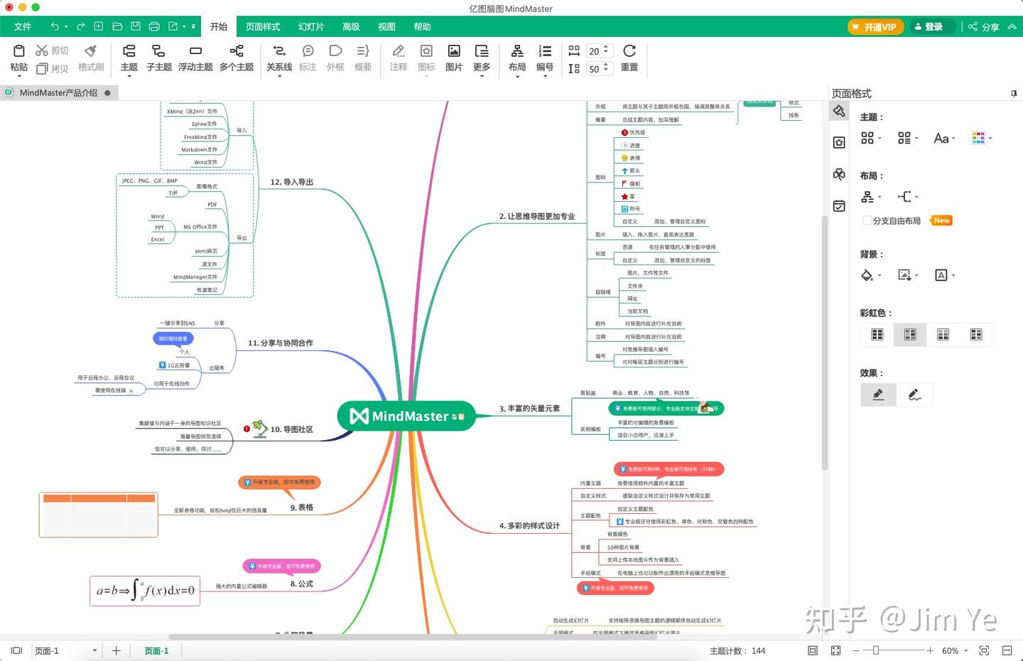Viewport: 1023px width, 661px height.
Task: Switch to the 高级 tab
Action: point(351,26)
